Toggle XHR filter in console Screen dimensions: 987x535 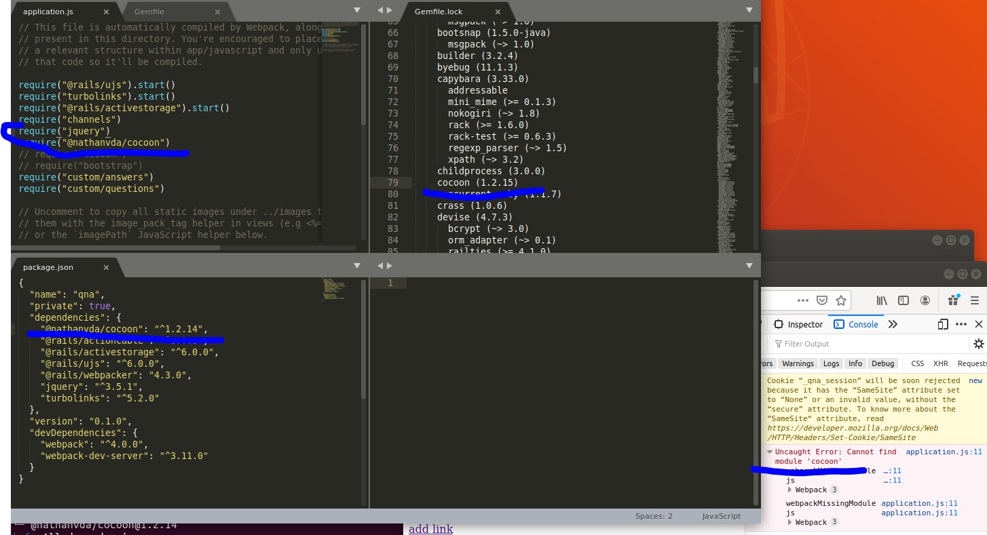941,363
